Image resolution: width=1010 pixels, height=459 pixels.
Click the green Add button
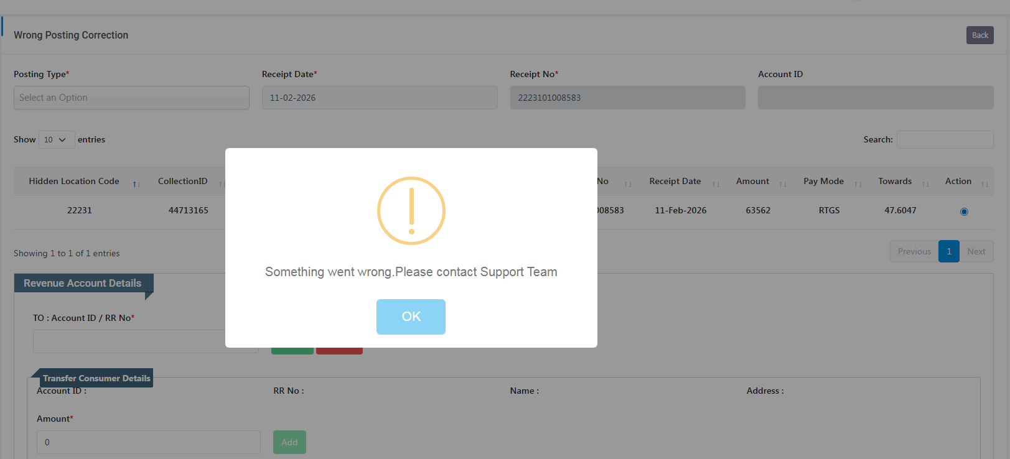[289, 442]
